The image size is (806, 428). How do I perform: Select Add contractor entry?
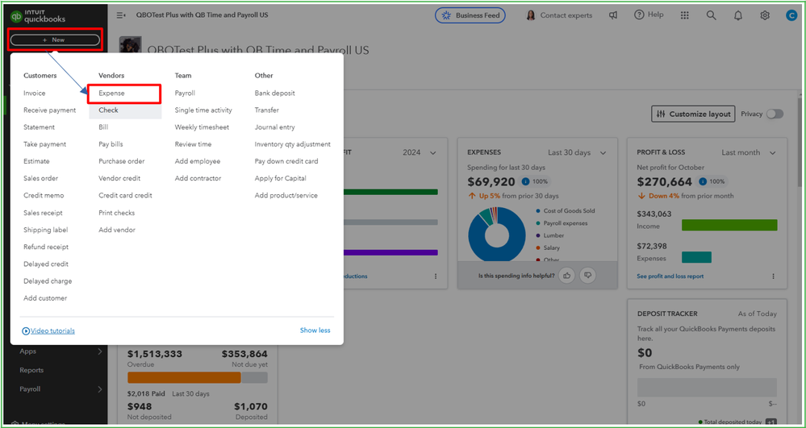pyautogui.click(x=198, y=178)
